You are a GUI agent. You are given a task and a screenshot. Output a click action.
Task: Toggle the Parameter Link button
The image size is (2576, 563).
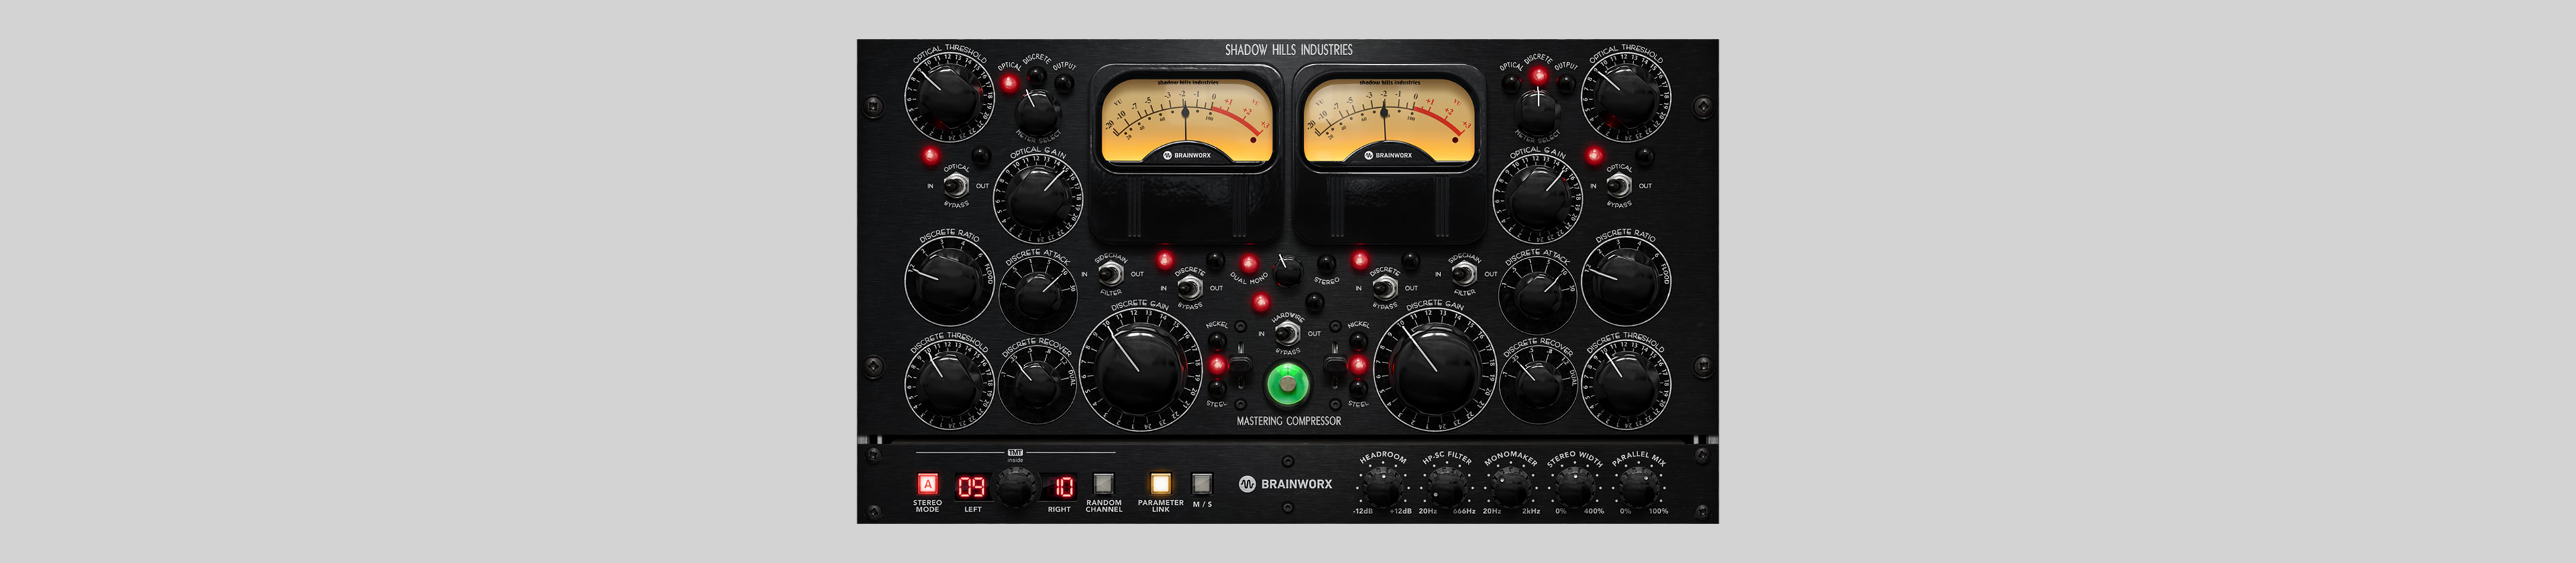tap(1160, 484)
